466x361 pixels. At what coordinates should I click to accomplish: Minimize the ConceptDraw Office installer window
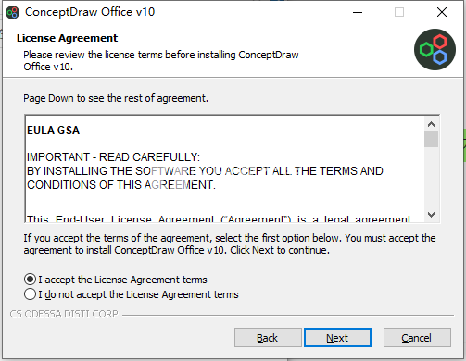click(358, 12)
